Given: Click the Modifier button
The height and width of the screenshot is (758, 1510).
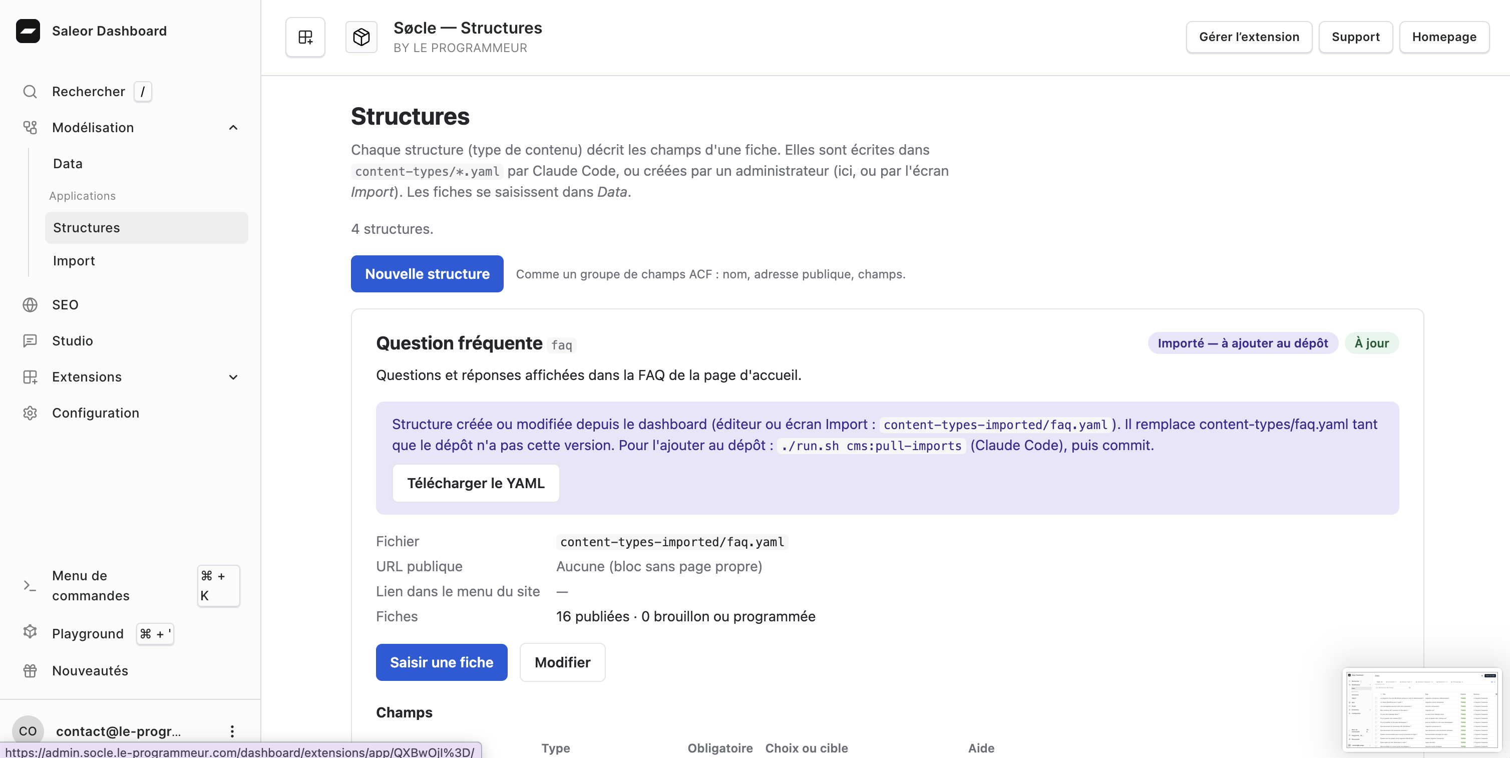Looking at the screenshot, I should pyautogui.click(x=562, y=662).
